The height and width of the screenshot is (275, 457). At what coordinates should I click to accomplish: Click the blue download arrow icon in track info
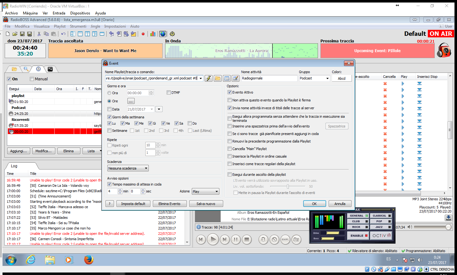(x=449, y=218)
